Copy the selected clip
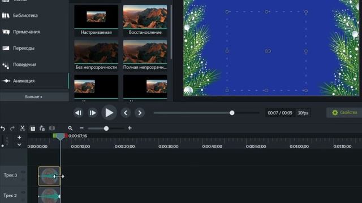Screen dimensions: 362x203 pos(33,129)
